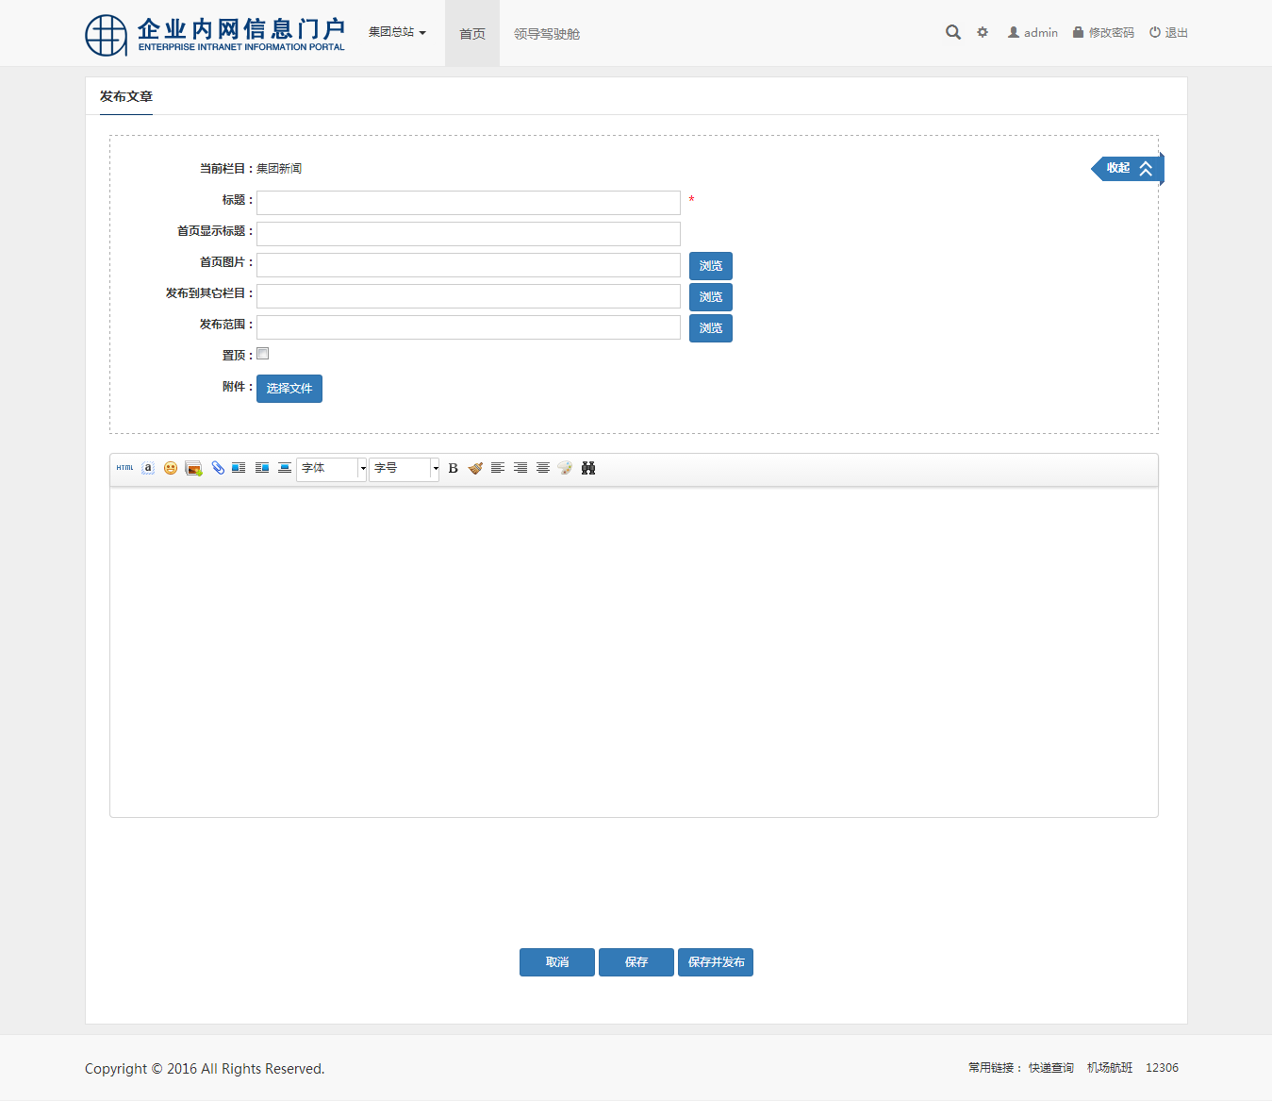Click into the 标题 input field
The width and height of the screenshot is (1272, 1101).
pos(469,203)
